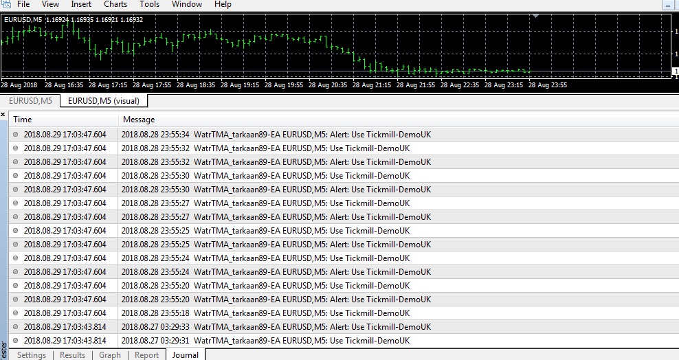Open the File menu

click(x=23, y=4)
